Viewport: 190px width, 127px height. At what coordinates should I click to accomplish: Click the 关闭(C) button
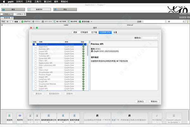click(140, 102)
